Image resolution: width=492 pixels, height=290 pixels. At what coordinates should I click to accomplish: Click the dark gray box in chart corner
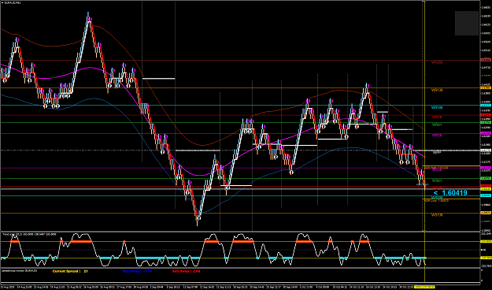467,23
